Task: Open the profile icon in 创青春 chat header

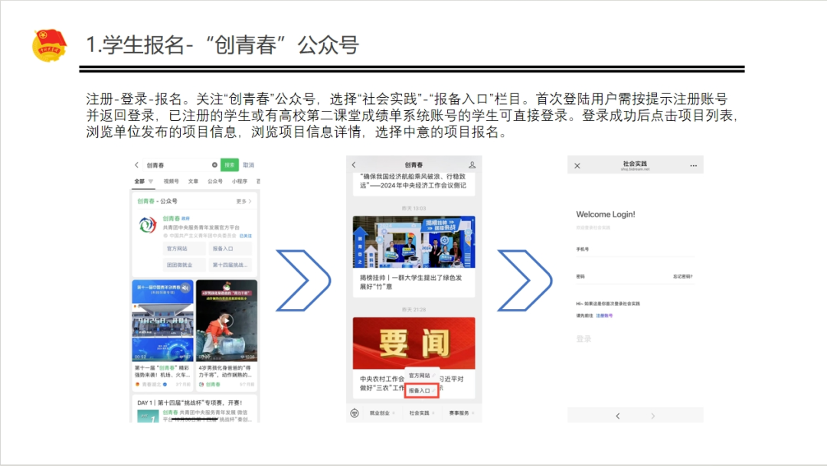Action: [x=472, y=165]
